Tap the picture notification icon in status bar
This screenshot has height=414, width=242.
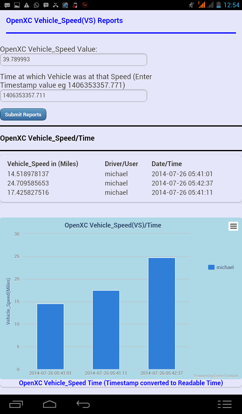click(17, 5)
